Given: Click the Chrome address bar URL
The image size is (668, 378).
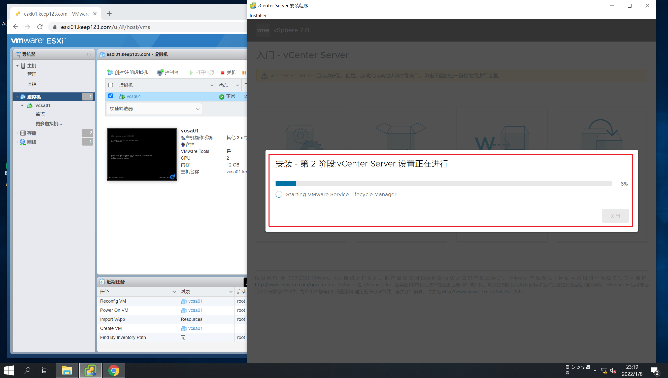Looking at the screenshot, I should 105,27.
